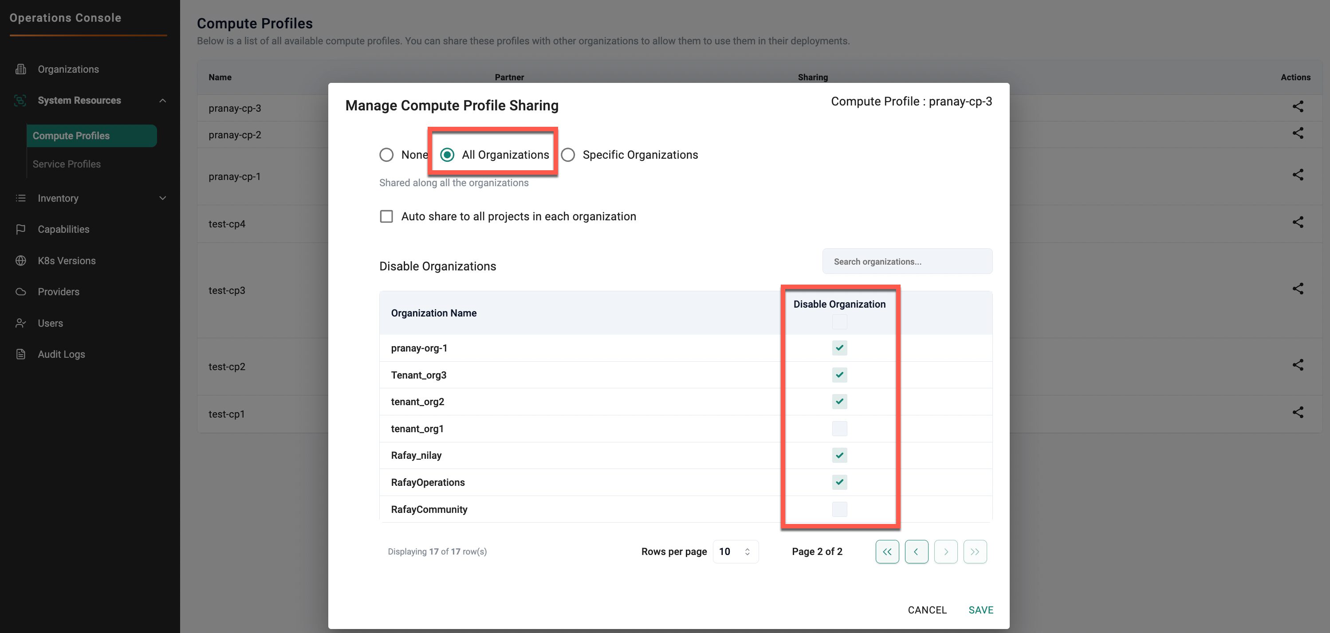This screenshot has width=1330, height=633.
Task: Open Service Profiles in the sidebar
Action: coord(67,164)
